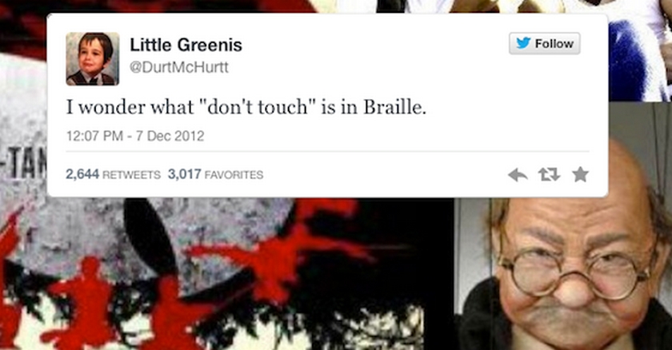View the 3,017 favorites list
This screenshot has width=672, height=350.
(x=215, y=174)
